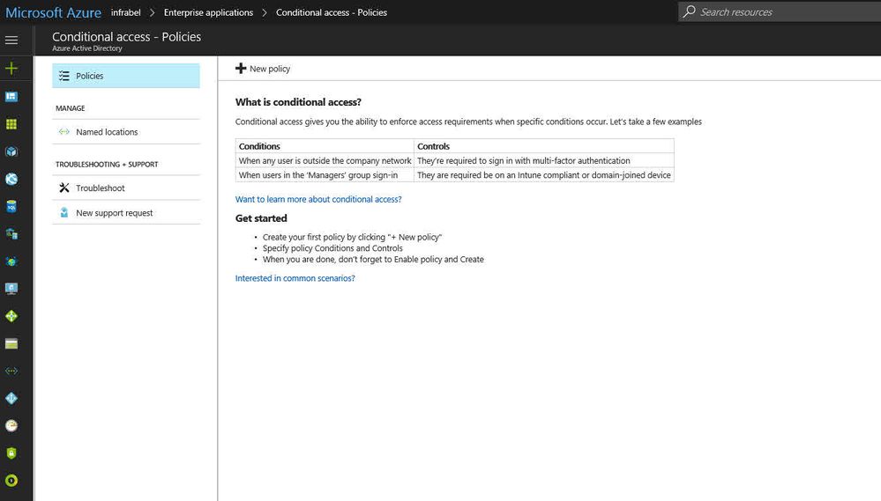Click the New policy button label
This screenshot has height=501, width=881.
coord(270,69)
